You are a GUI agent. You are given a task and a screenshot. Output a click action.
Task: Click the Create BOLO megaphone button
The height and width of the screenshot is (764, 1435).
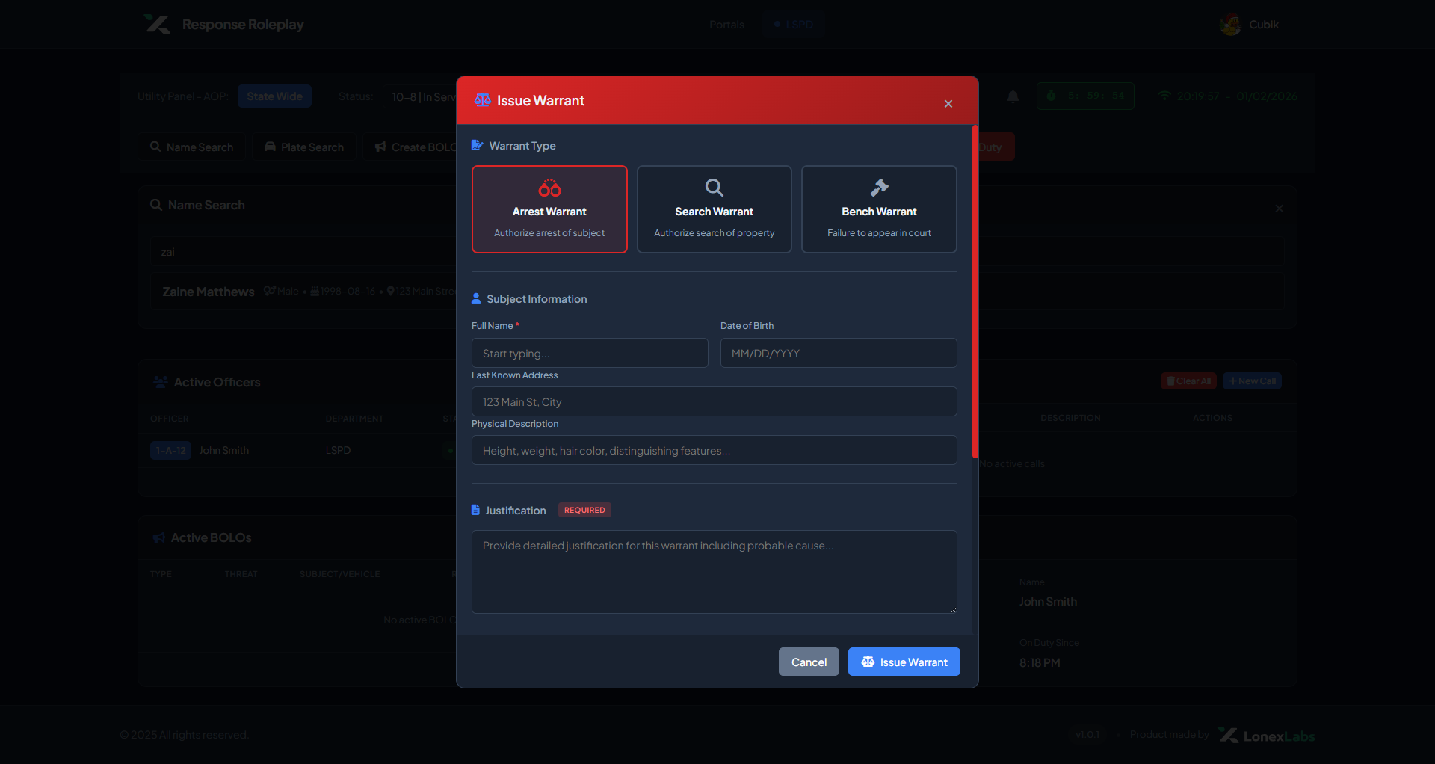413,147
